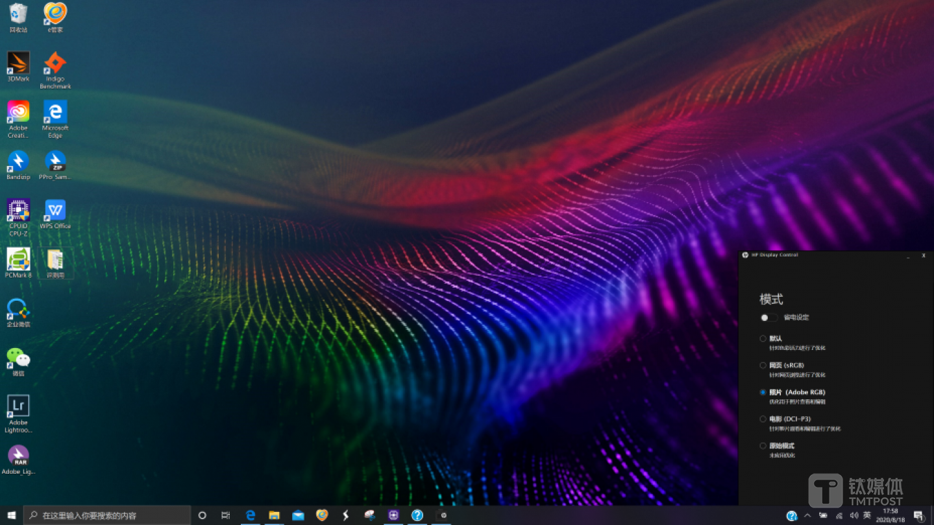Click the e管家 shield on the taskbar
Viewport: 934px width, 525px height.
point(322,515)
